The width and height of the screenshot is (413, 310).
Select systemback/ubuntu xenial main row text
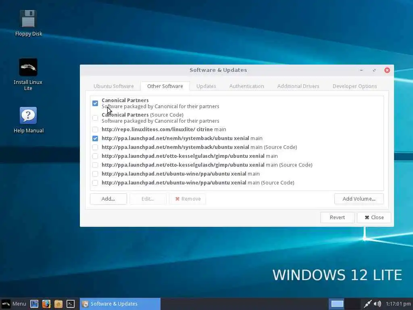tap(182, 138)
